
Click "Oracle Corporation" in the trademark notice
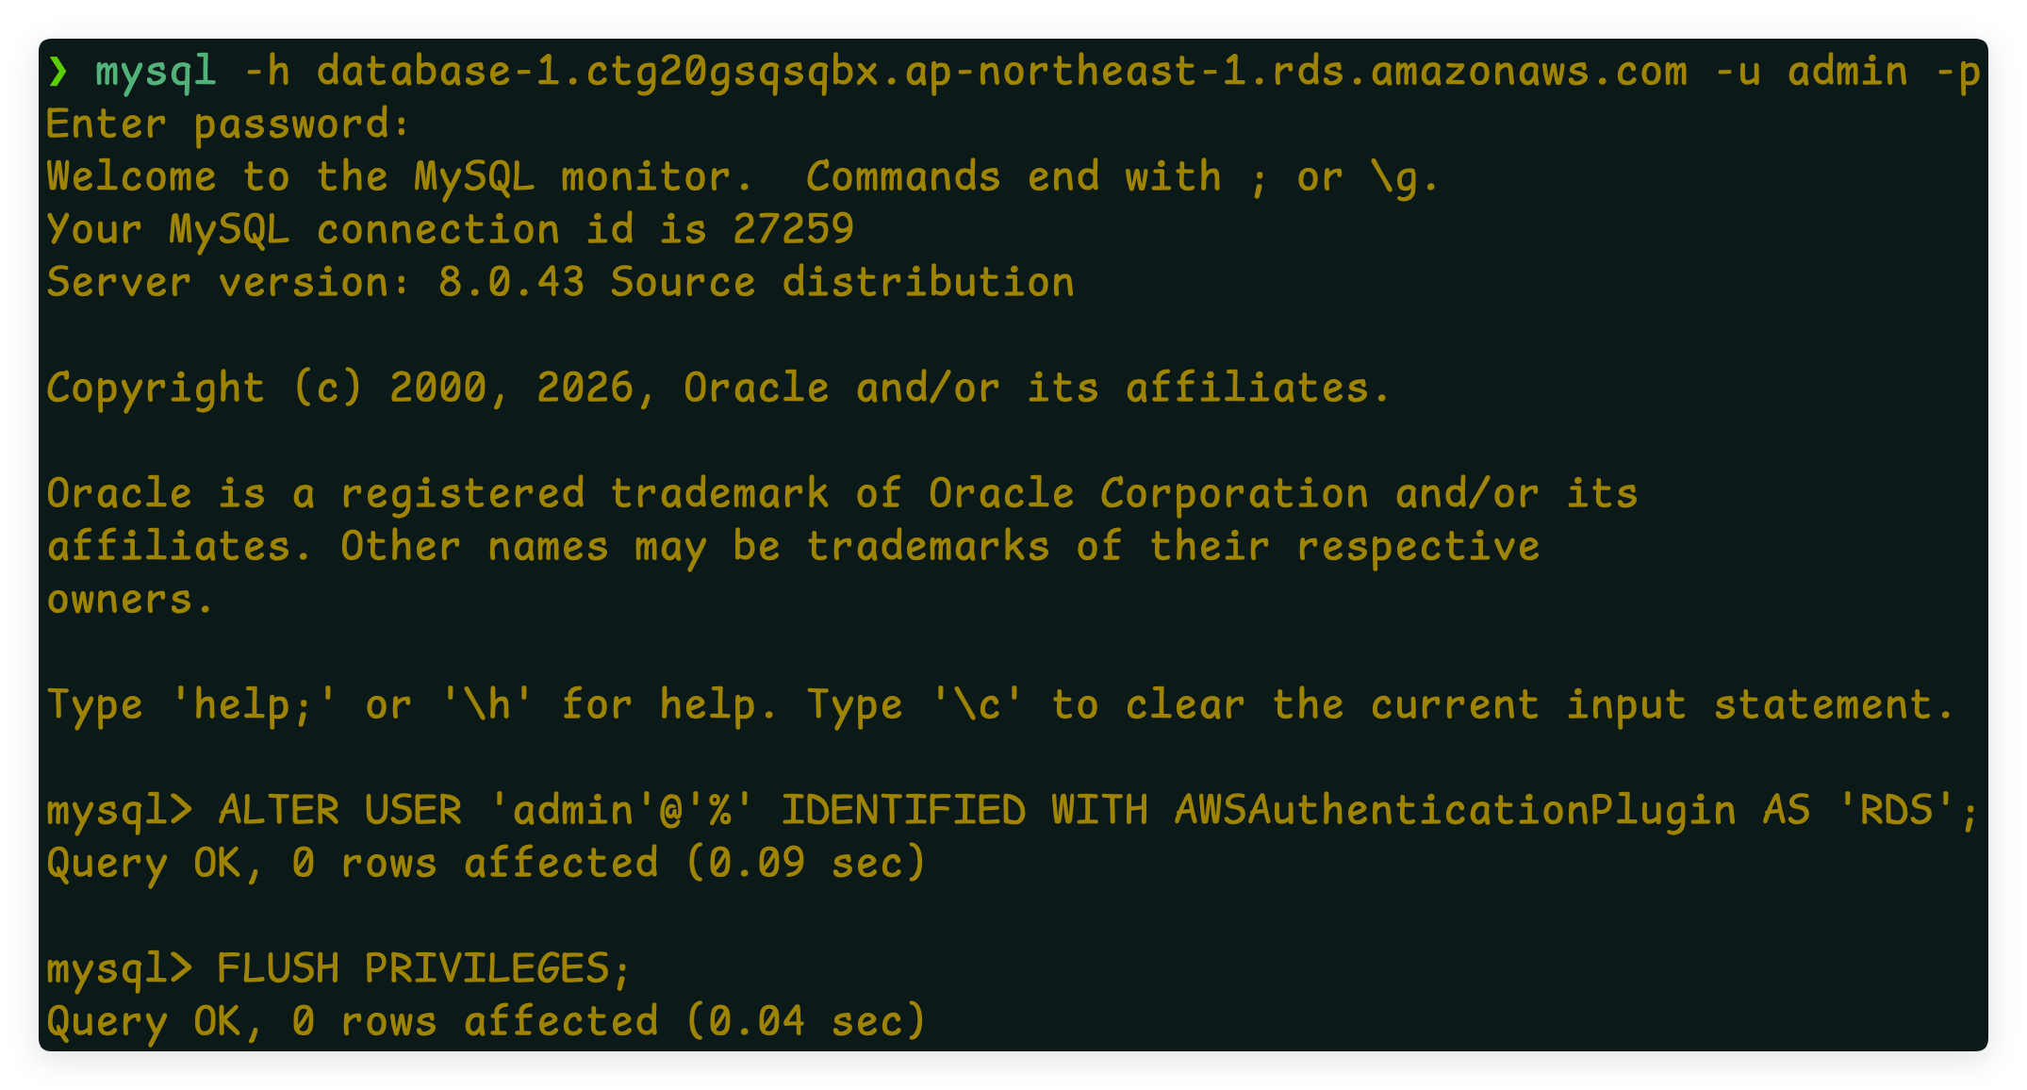coord(1147,494)
